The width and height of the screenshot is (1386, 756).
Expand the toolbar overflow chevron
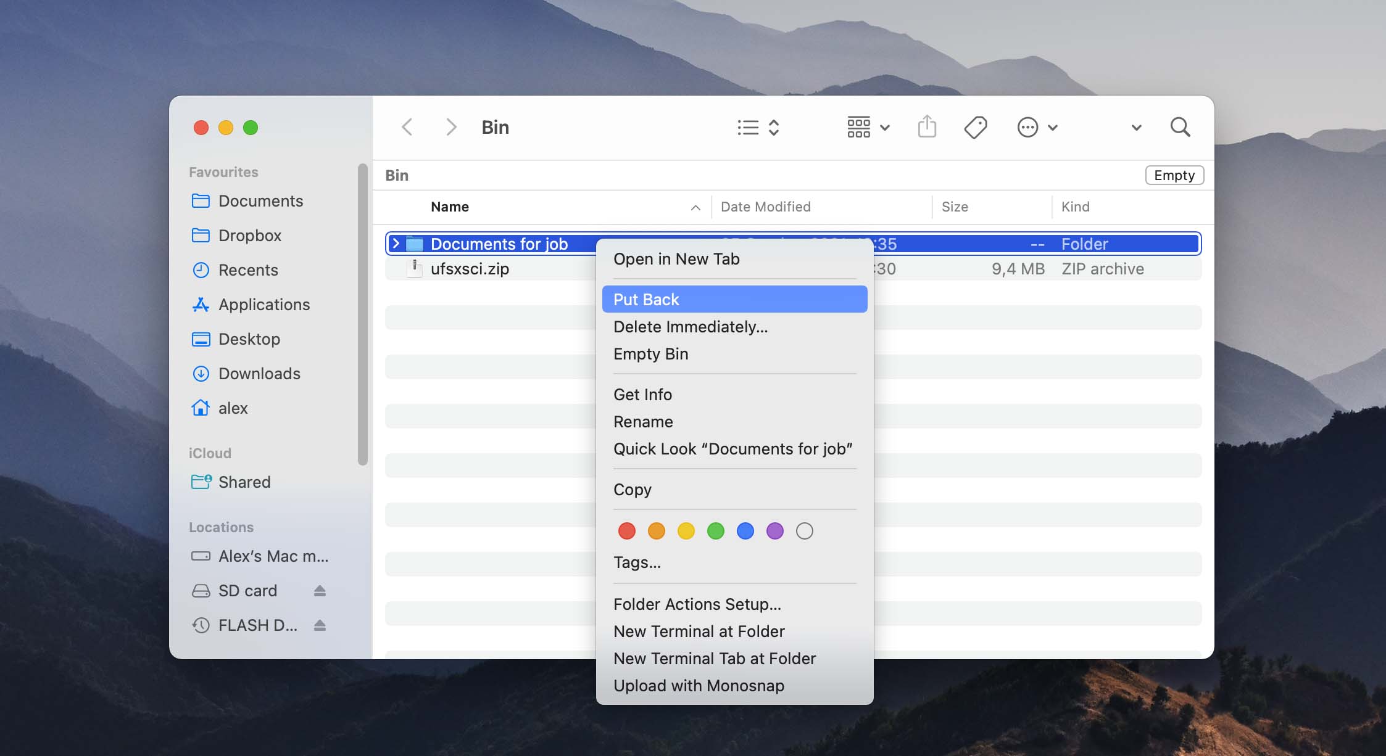click(1136, 128)
